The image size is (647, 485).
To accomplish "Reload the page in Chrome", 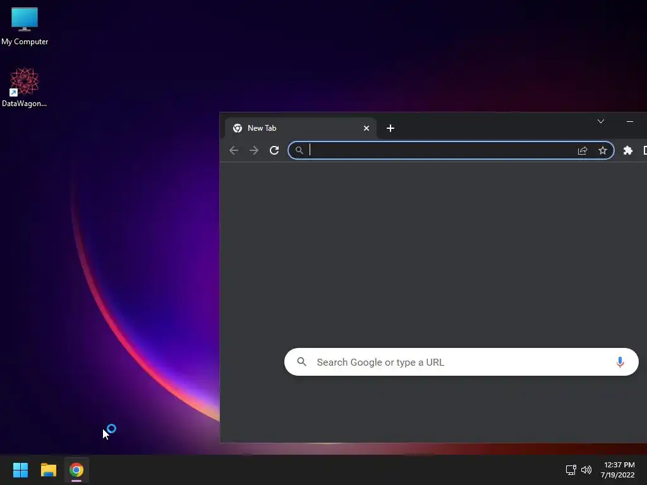I will (x=274, y=150).
